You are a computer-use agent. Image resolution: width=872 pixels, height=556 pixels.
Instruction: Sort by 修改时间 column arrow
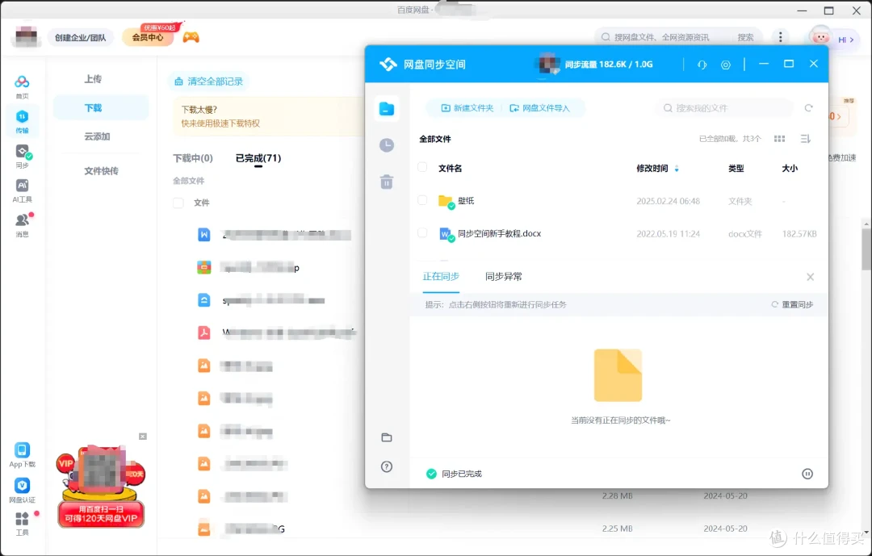[x=677, y=169]
